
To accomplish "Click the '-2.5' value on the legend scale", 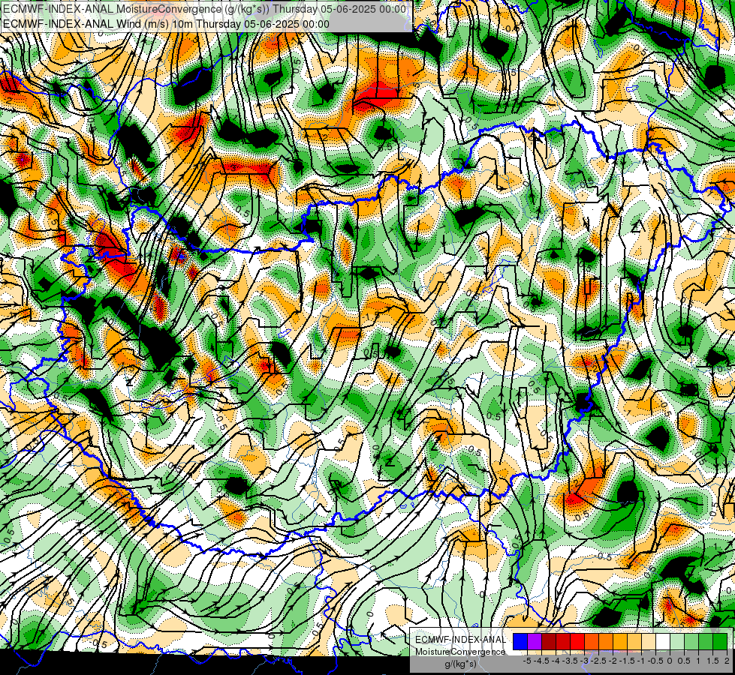I will point(599,661).
